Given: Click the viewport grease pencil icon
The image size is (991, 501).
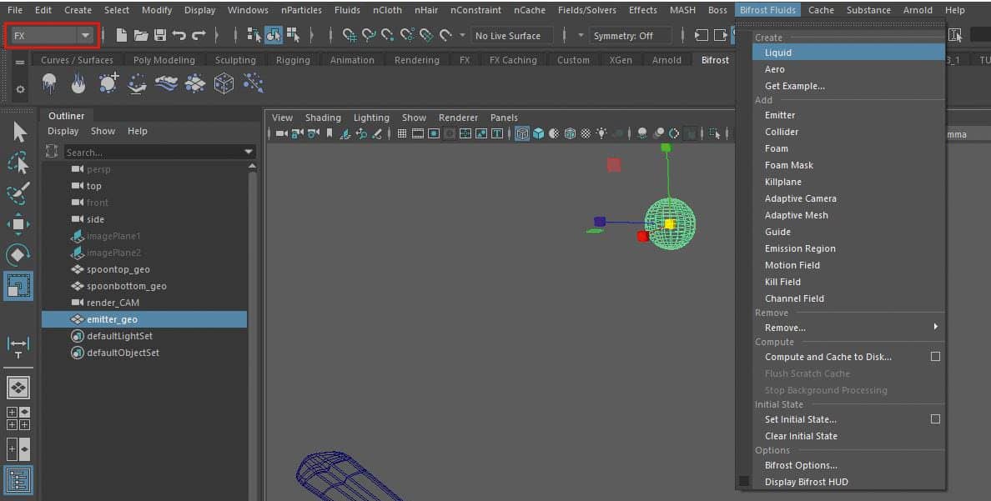Looking at the screenshot, I should click(x=377, y=133).
